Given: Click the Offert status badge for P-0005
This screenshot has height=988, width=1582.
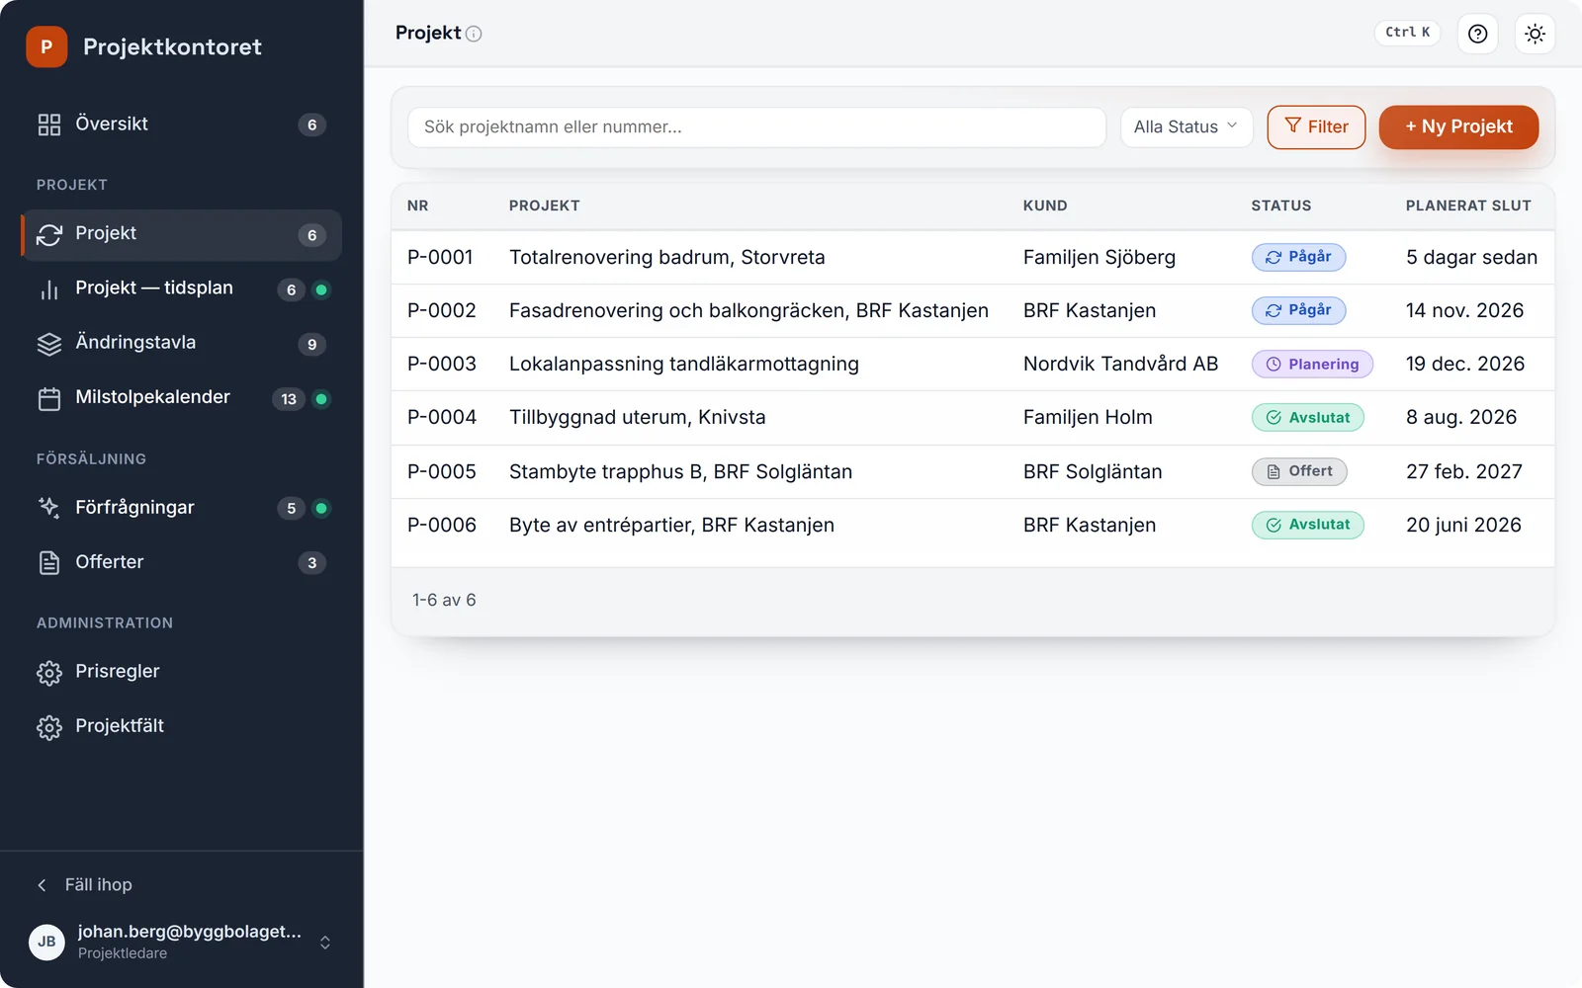Looking at the screenshot, I should tap(1299, 471).
